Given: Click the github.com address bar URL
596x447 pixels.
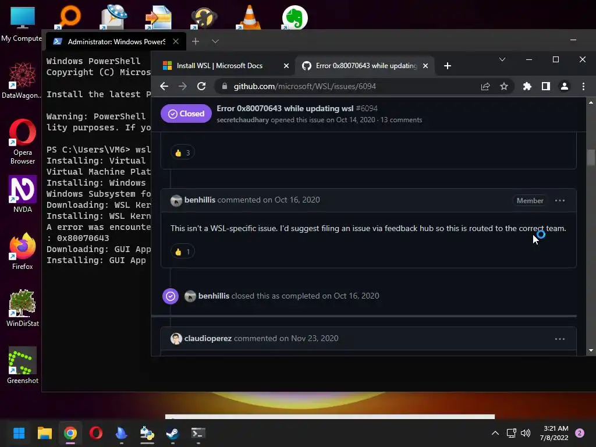Looking at the screenshot, I should pyautogui.click(x=304, y=86).
